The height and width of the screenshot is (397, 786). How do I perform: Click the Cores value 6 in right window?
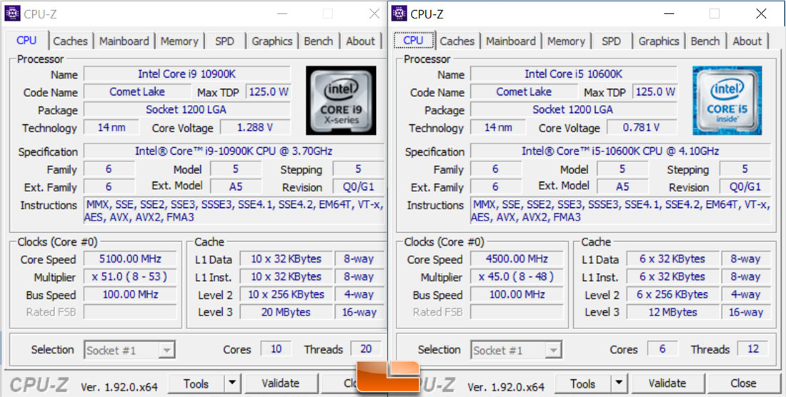pyautogui.click(x=662, y=349)
